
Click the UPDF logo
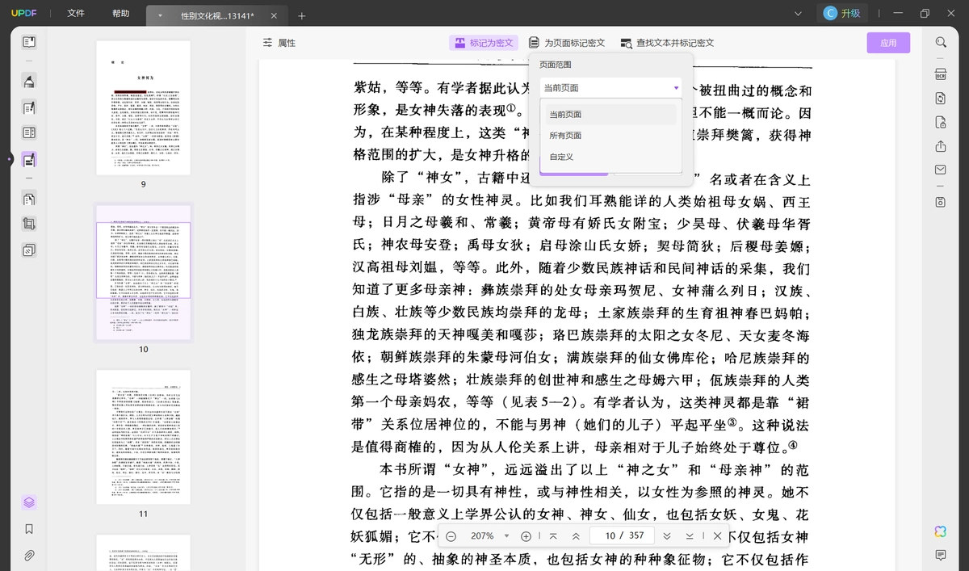pyautogui.click(x=25, y=14)
